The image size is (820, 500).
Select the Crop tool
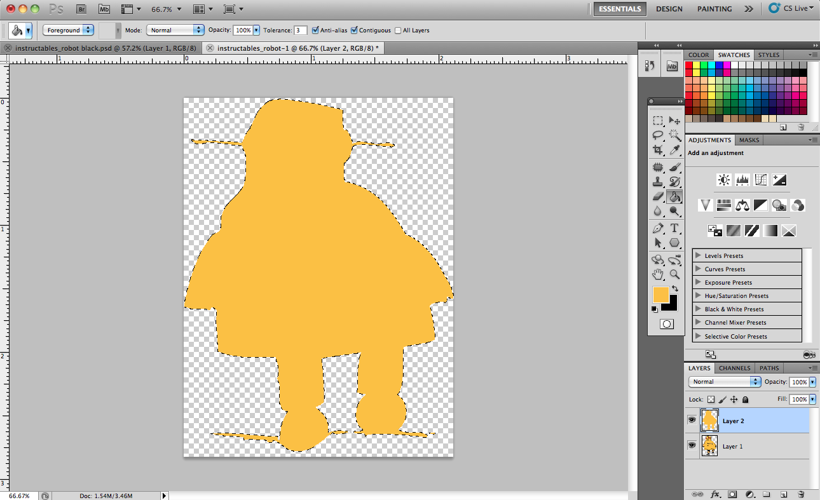coord(658,149)
